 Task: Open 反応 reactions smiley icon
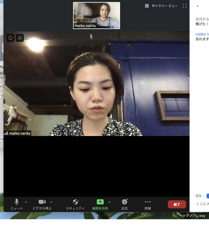click(125, 202)
